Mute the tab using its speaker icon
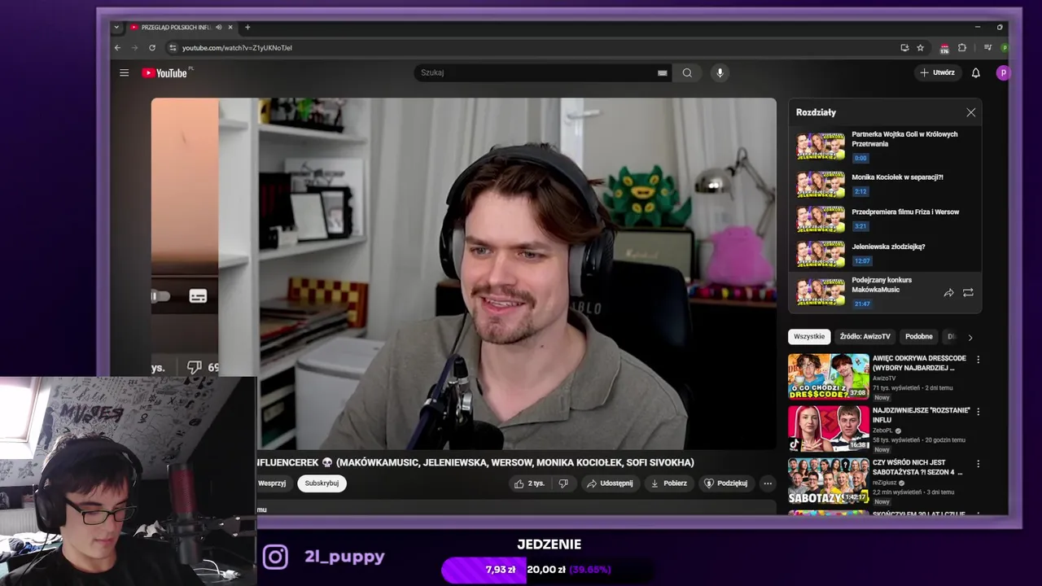This screenshot has height=586, width=1042. [x=218, y=27]
